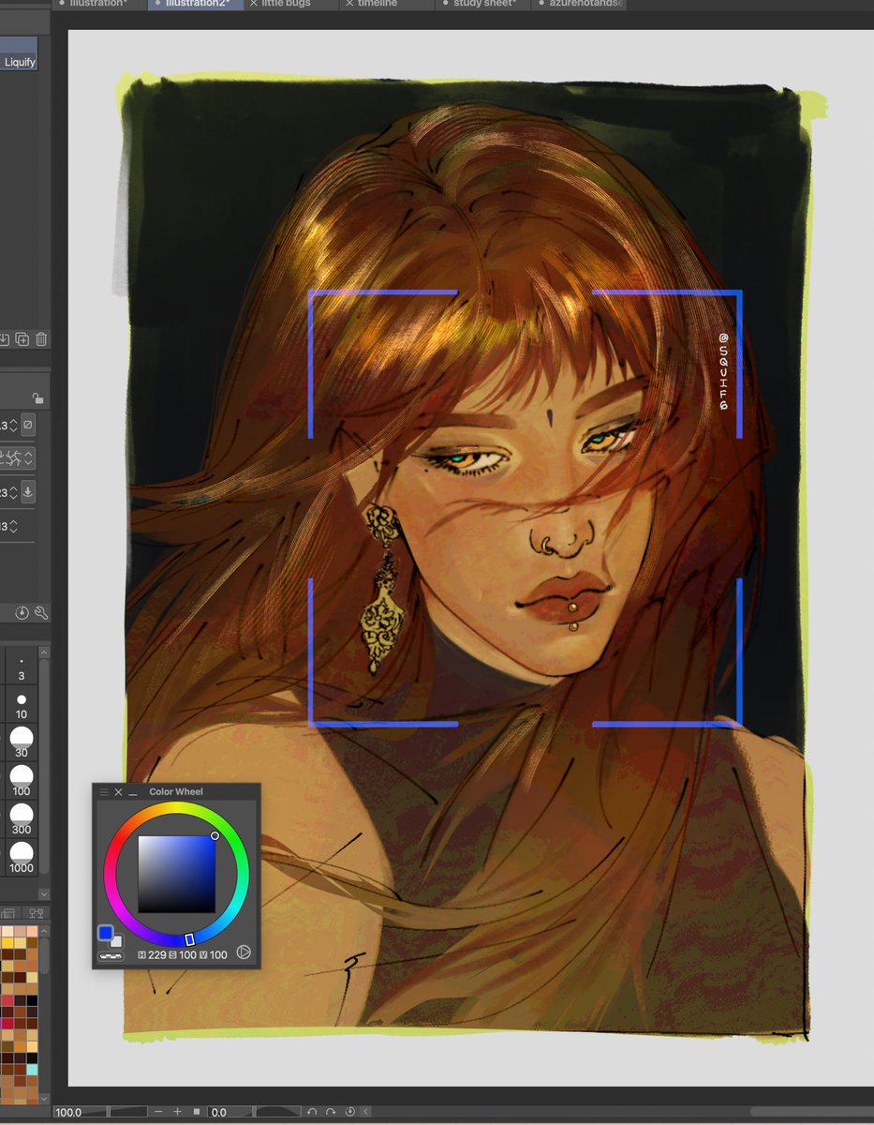Select the Liquify sub tool

click(19, 54)
